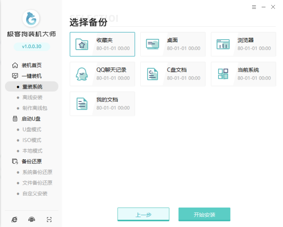Choose 系统备份还原 in the sidebar
Image resolution: width=283 pixels, height=227 pixels.
click(37, 172)
